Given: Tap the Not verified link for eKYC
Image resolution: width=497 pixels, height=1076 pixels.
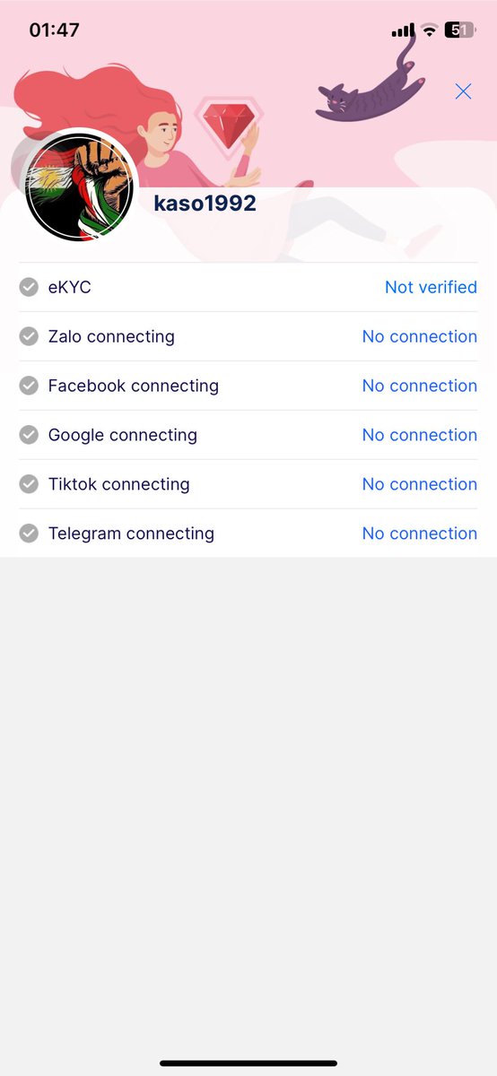Looking at the screenshot, I should tap(431, 287).
